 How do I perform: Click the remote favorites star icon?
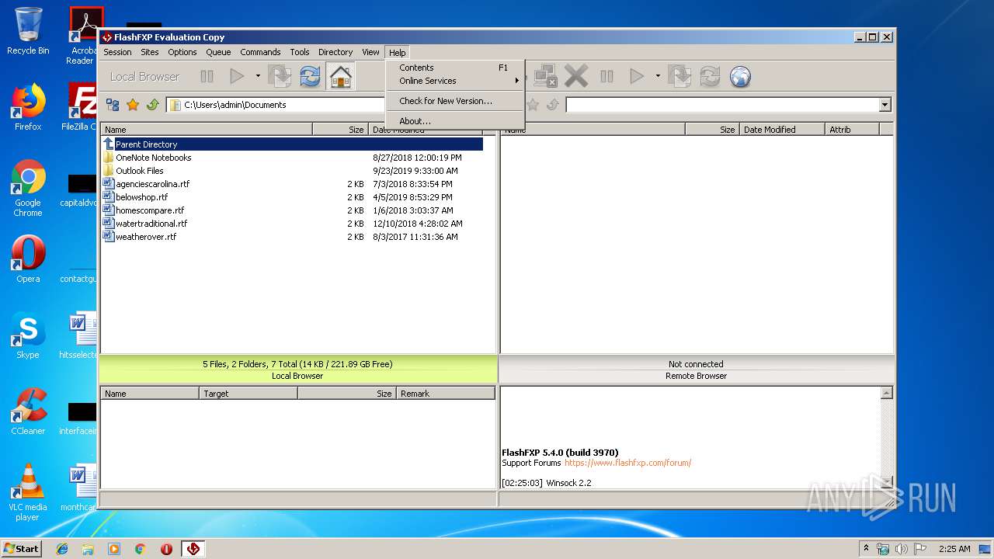(533, 105)
